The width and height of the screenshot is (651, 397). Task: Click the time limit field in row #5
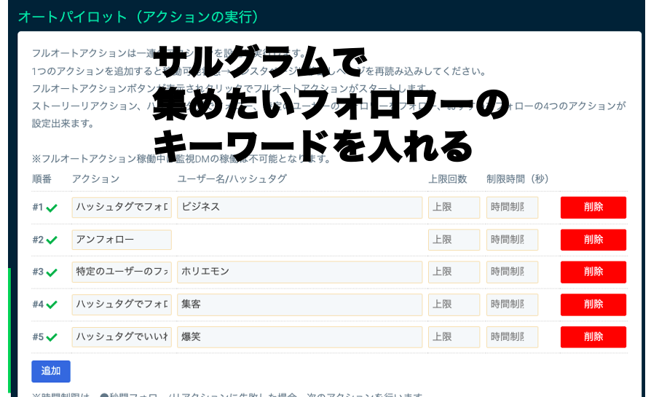coord(513,337)
